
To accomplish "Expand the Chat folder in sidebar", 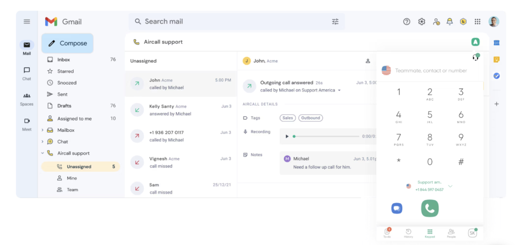I will [x=43, y=142].
